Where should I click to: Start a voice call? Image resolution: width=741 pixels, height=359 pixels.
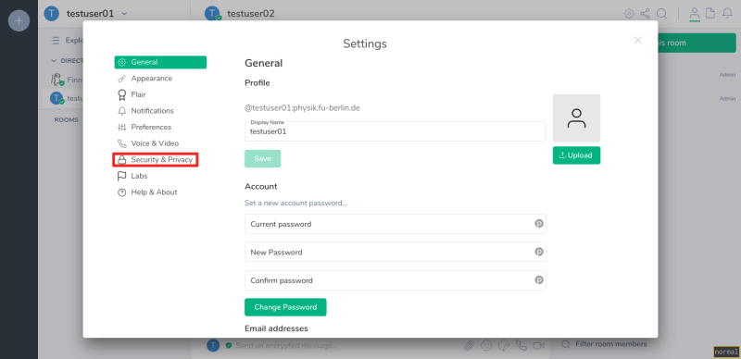(x=521, y=346)
